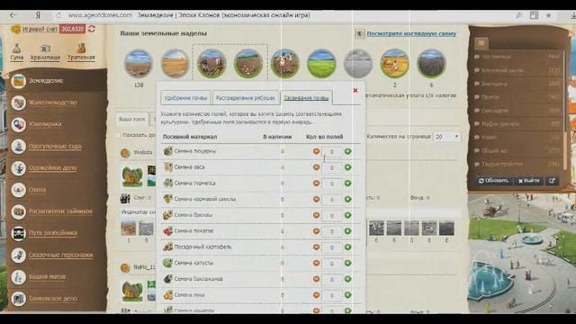The width and height of the screenshot is (576, 324).
Task: Pop out the chat window
Action: tap(552, 180)
